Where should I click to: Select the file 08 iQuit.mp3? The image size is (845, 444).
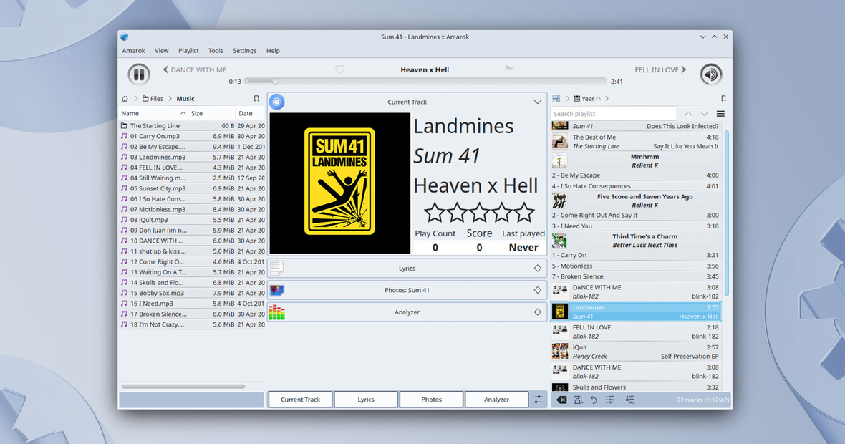pyautogui.click(x=192, y=220)
